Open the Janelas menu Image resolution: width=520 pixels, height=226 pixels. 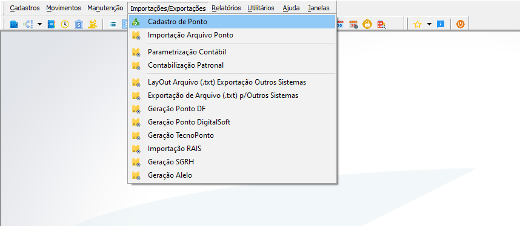tap(319, 8)
